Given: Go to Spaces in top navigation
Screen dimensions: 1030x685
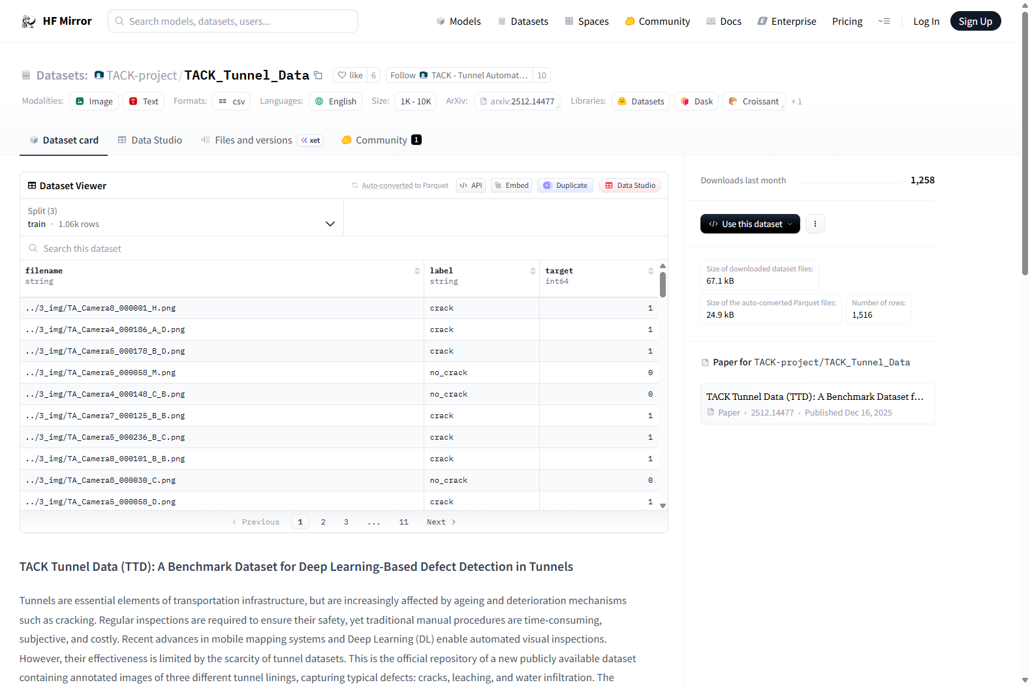Looking at the screenshot, I should (x=587, y=21).
